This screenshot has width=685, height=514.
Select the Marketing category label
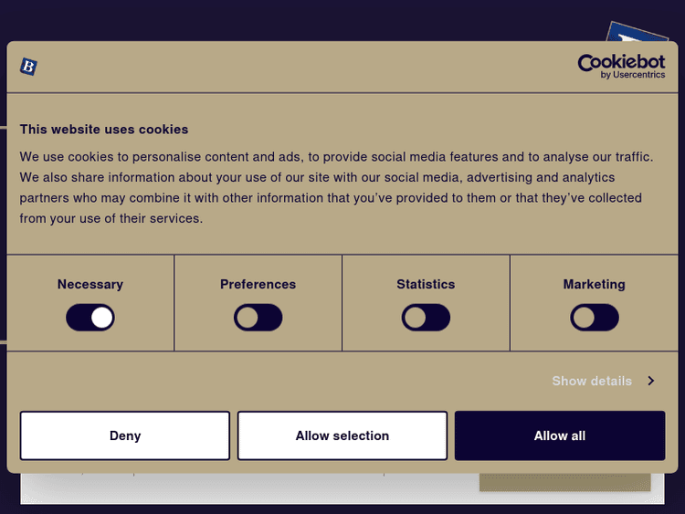pyautogui.click(x=595, y=284)
